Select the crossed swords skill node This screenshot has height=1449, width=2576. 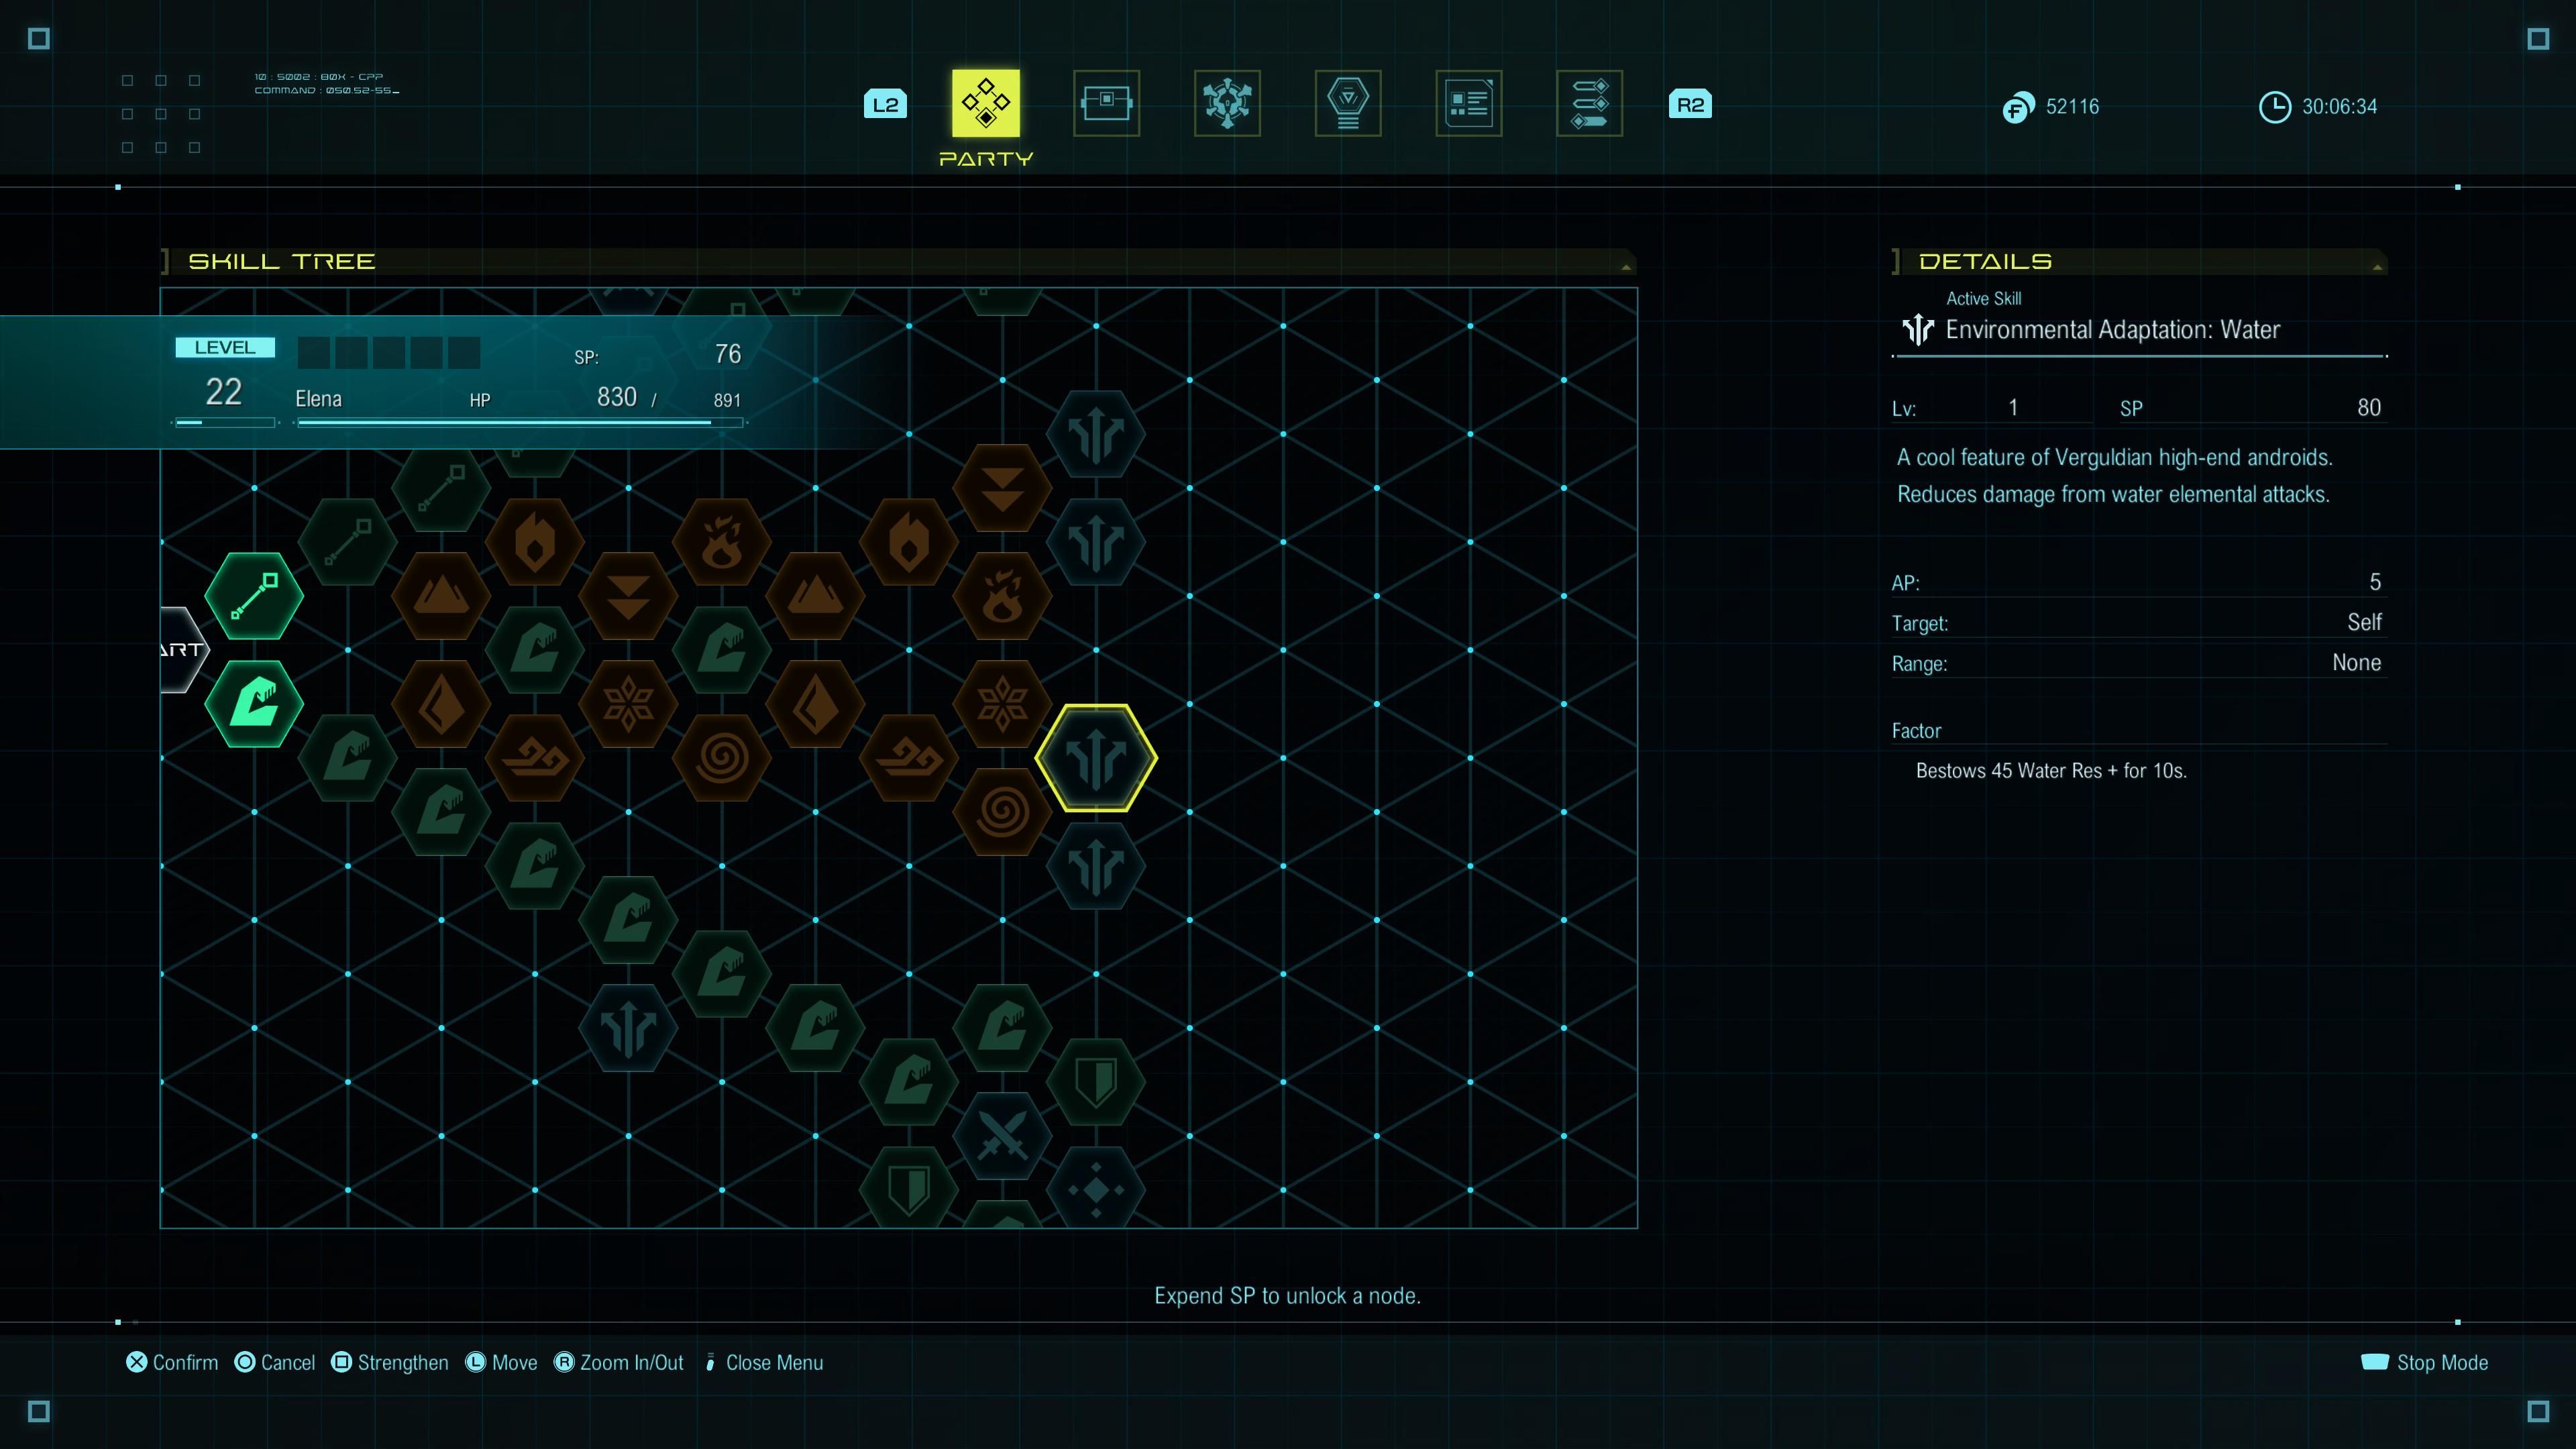[x=1002, y=1136]
